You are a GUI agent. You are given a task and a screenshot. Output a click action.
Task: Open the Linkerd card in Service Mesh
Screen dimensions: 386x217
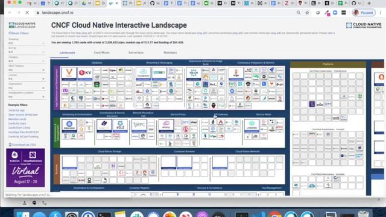[x=252, y=126]
